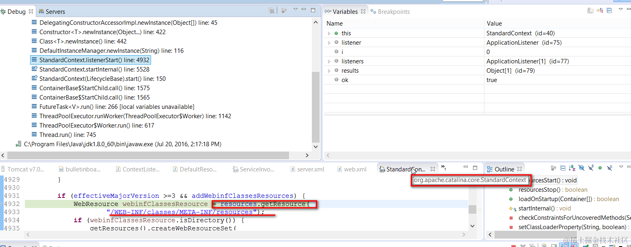
Task: Toggle Hide Non-Public Members in Outline
Action: pos(600,168)
